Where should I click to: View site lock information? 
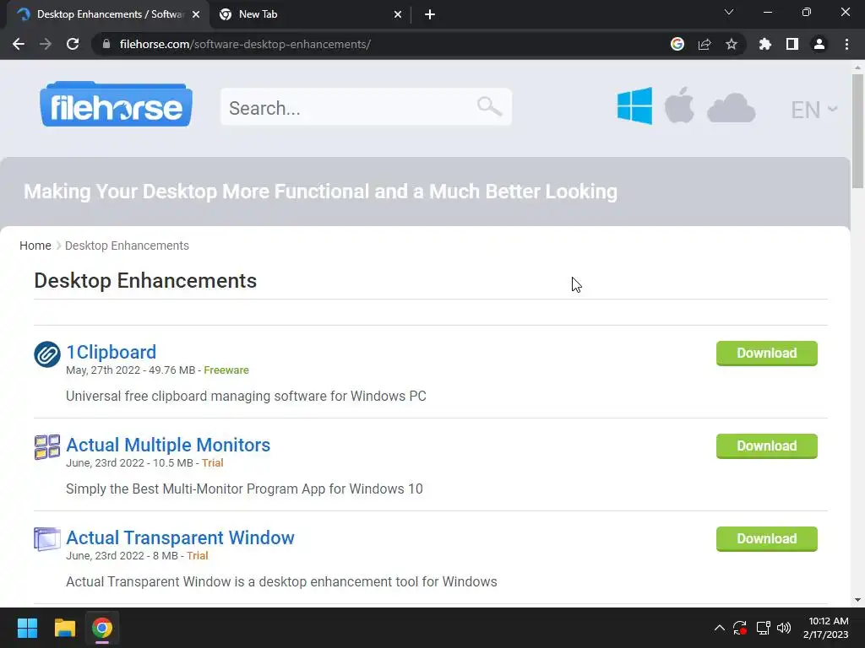(106, 44)
